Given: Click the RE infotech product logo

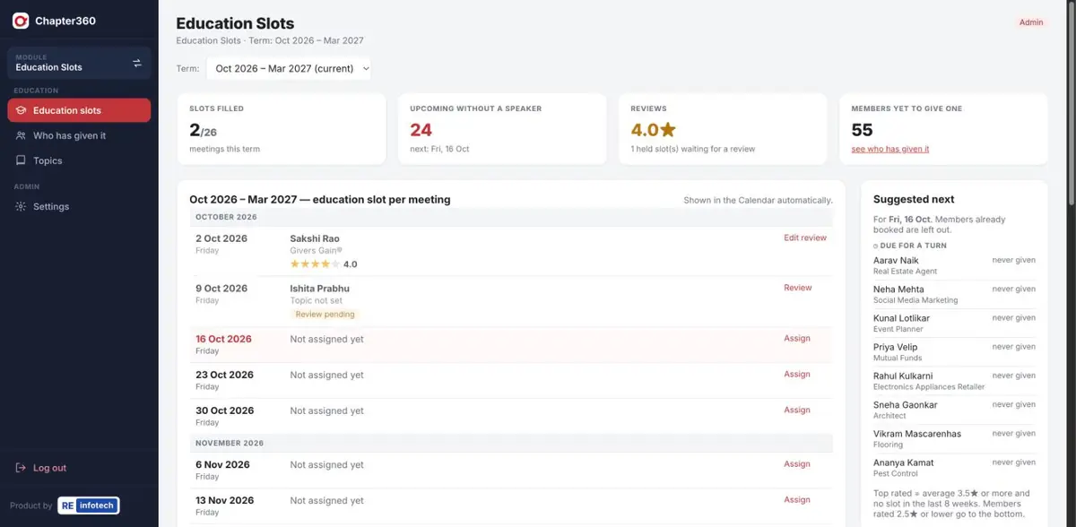Looking at the screenshot, I should (x=89, y=505).
